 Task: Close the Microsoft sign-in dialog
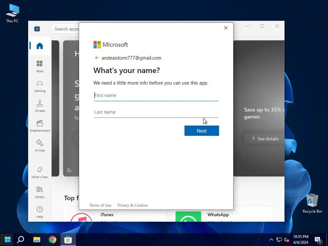pos(226,28)
